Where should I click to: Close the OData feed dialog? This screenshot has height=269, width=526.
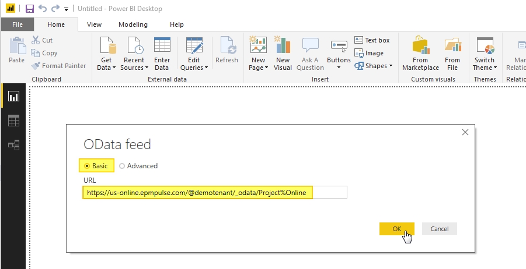[x=465, y=132]
